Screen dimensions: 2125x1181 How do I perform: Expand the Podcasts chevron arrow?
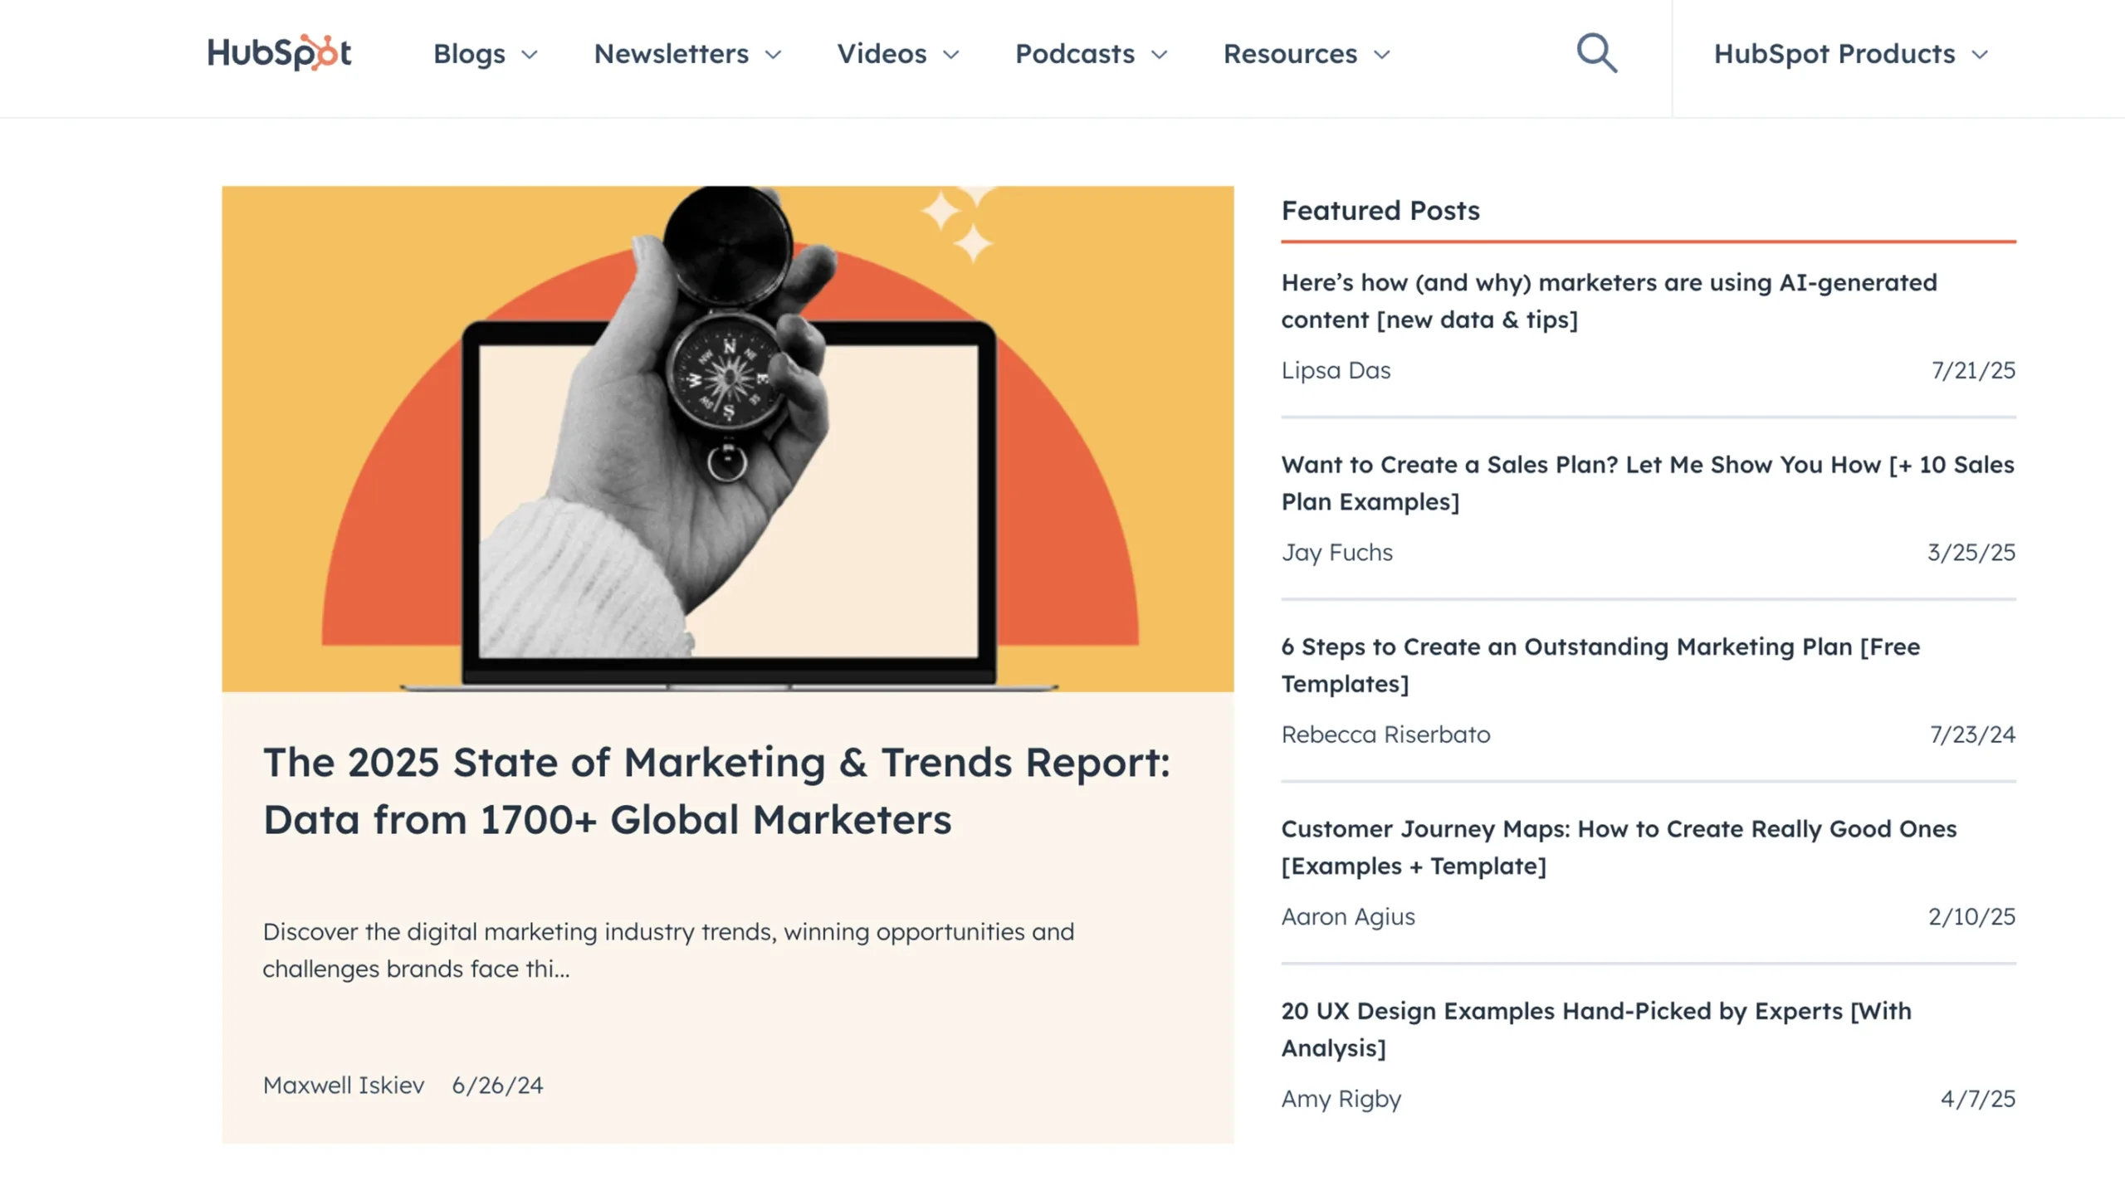(1160, 55)
